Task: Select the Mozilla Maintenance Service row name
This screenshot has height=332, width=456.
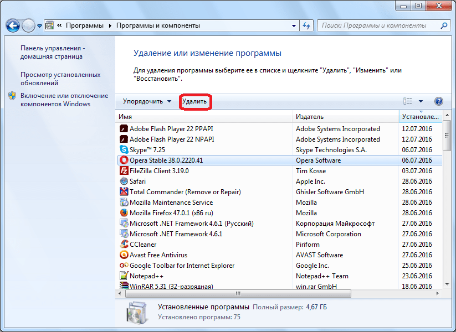Action: coord(171,203)
